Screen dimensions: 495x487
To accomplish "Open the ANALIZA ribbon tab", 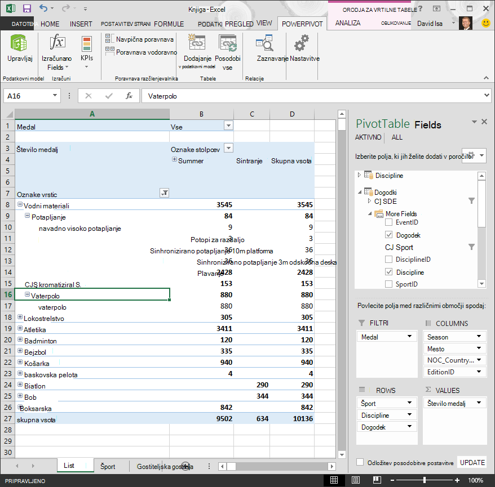I will pyautogui.click(x=348, y=23).
